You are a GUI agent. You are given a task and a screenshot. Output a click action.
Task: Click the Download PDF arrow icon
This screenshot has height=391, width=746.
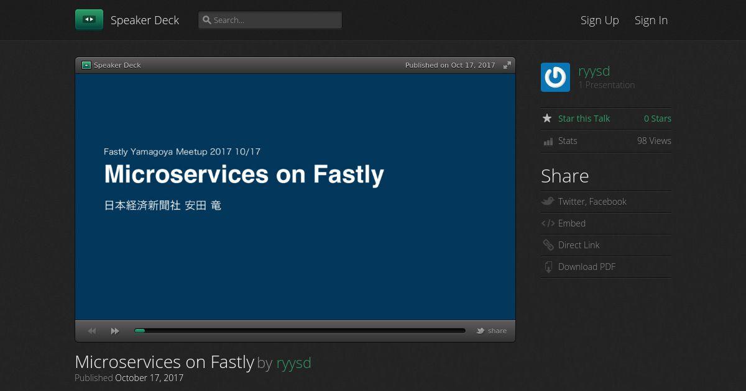pos(548,267)
